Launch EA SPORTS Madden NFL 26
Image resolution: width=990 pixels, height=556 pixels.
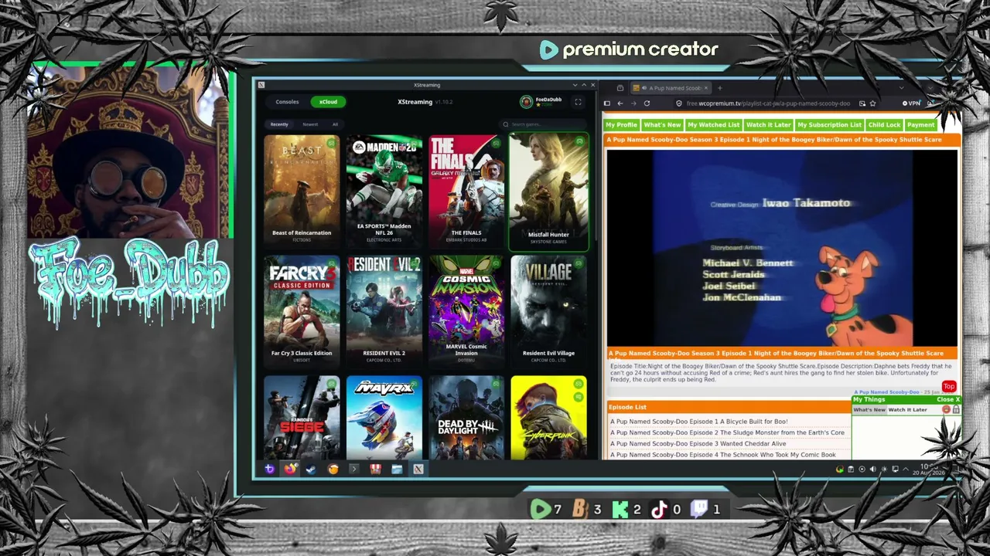[384, 191]
